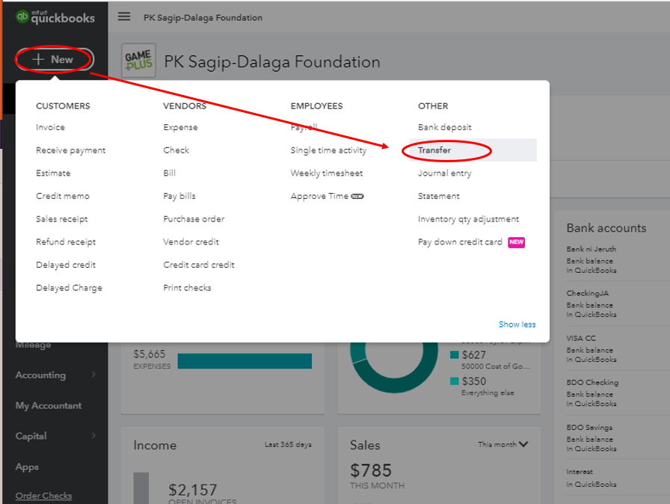Open Mileage in the sidebar
This screenshot has width=670, height=504.
34,345
